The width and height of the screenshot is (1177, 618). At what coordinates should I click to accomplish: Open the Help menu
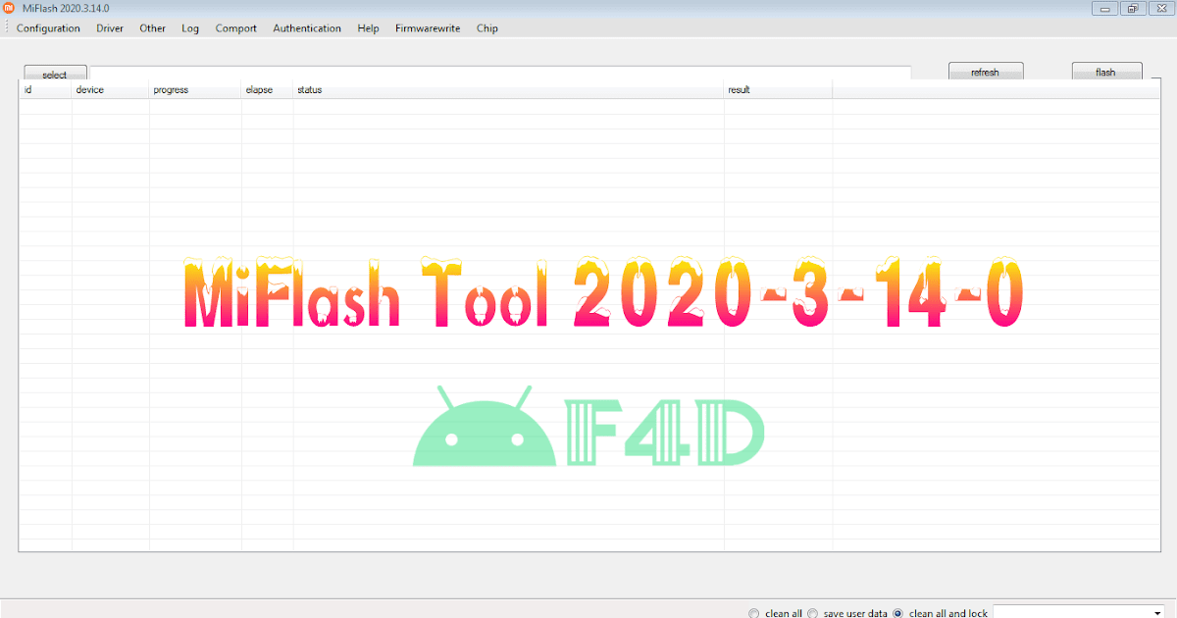368,28
